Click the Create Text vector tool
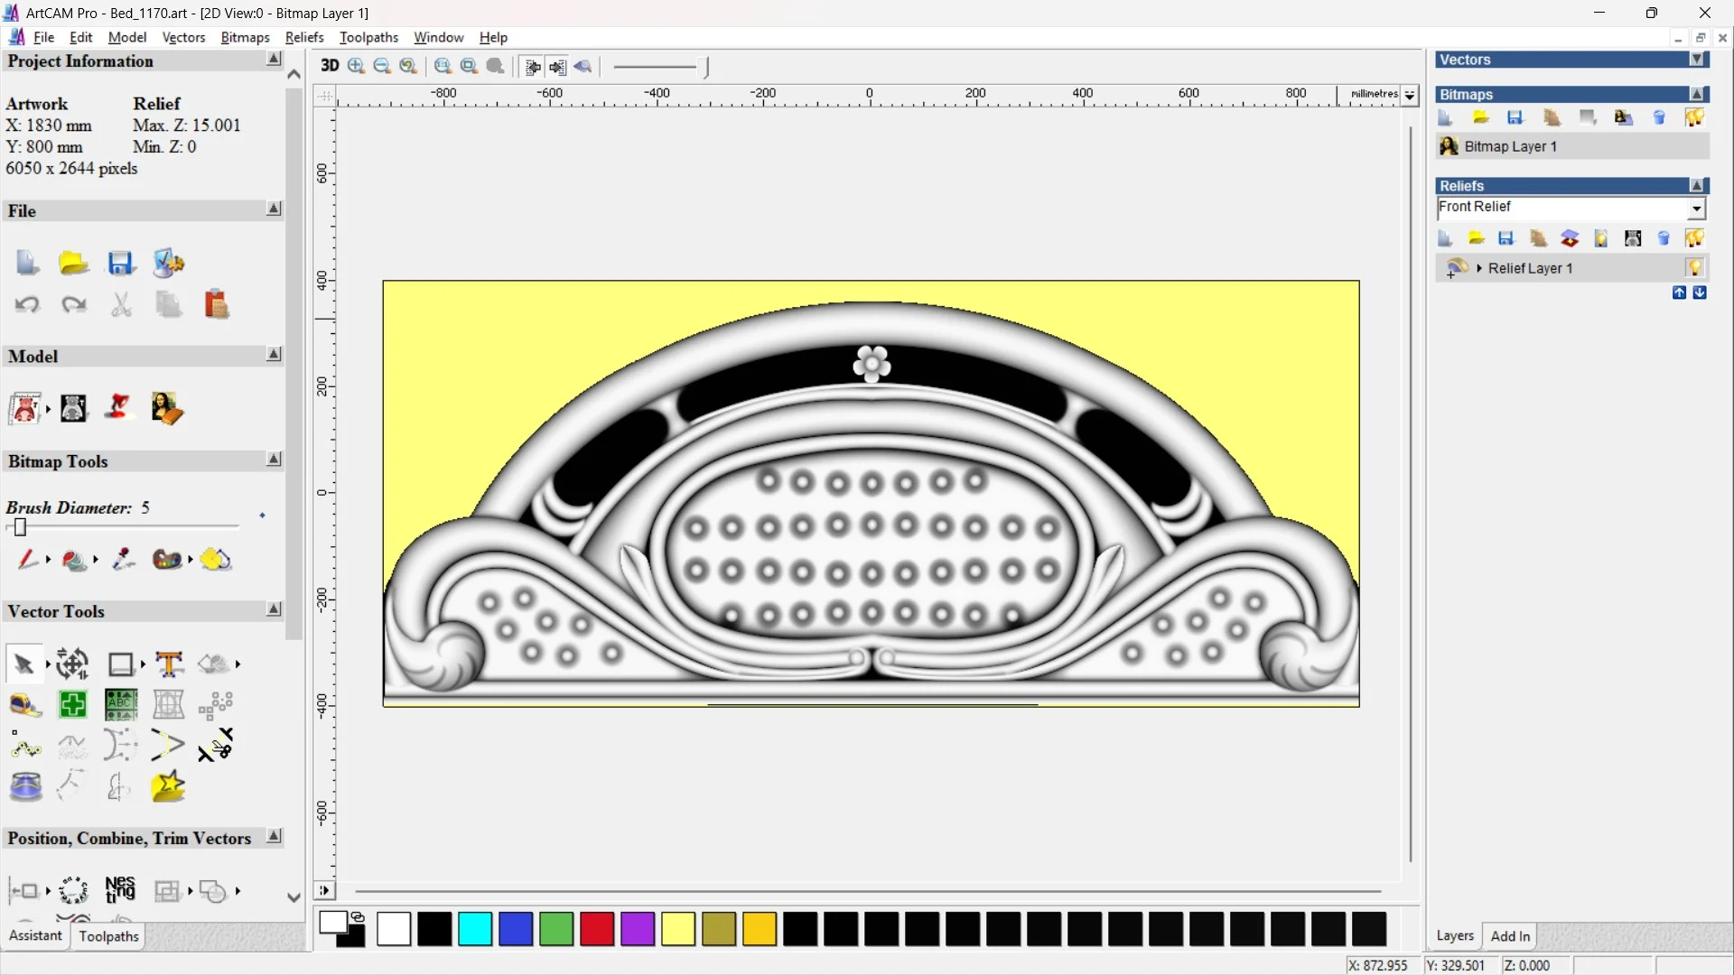This screenshot has height=975, width=1734. click(x=169, y=664)
